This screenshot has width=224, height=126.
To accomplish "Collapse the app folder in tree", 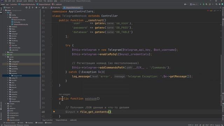I will click(6, 13).
